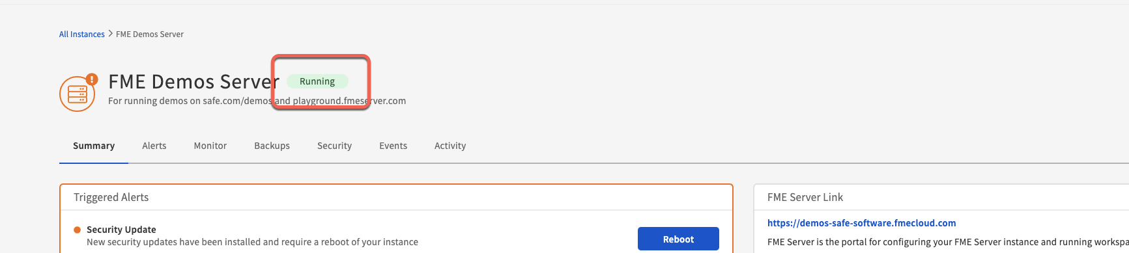Click the green Running status badge

coord(317,81)
